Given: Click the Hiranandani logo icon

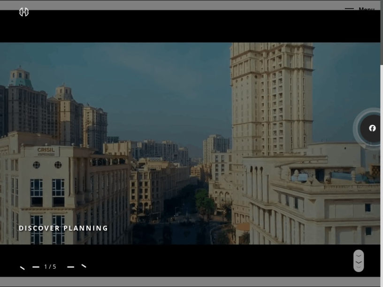Looking at the screenshot, I should coord(24,12).
